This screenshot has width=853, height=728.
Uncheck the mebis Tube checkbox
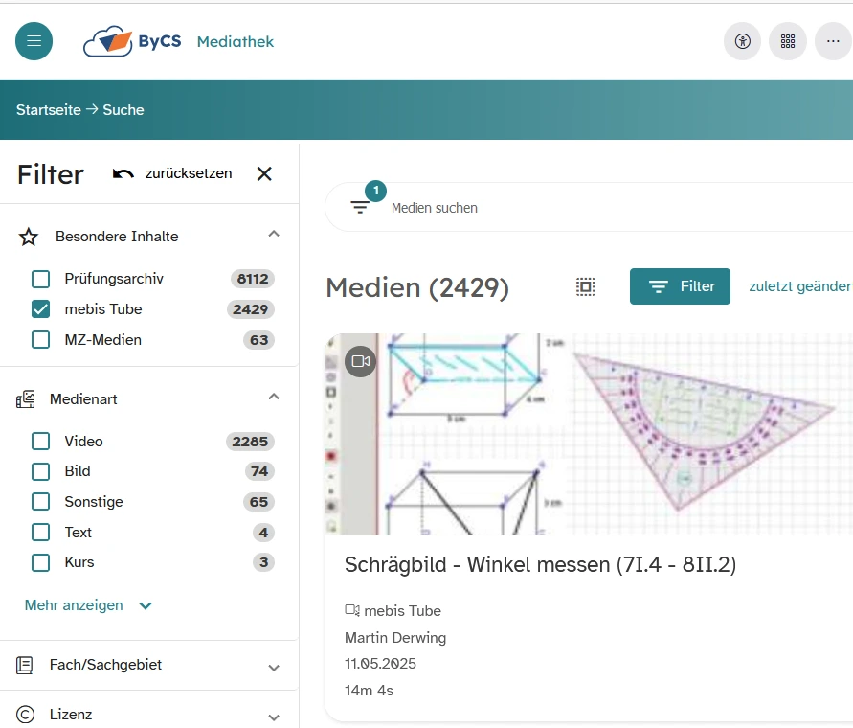point(41,309)
